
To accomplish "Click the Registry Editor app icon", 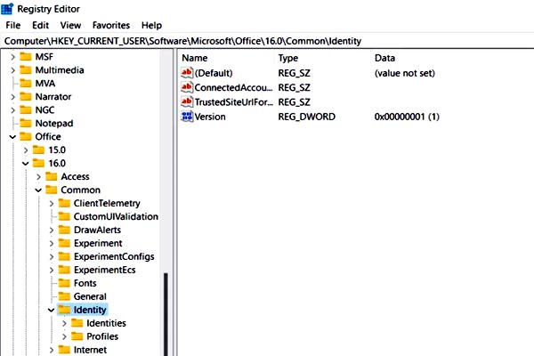I will point(7,9).
